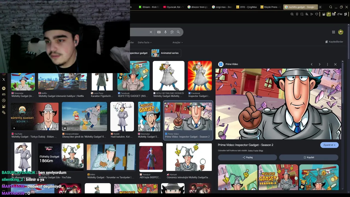Open the Spotify player in sidebar
Screen dimensions: 350x197
click(4, 88)
